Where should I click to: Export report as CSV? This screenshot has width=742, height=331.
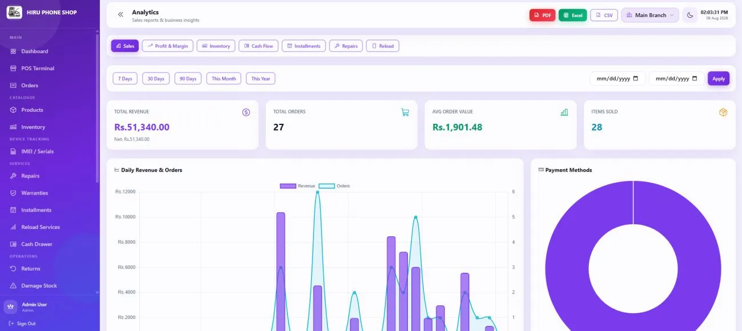point(604,15)
